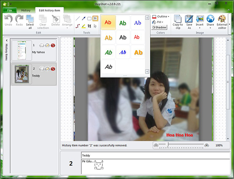Choose the highlighted red Ab text style

(x=108, y=23)
